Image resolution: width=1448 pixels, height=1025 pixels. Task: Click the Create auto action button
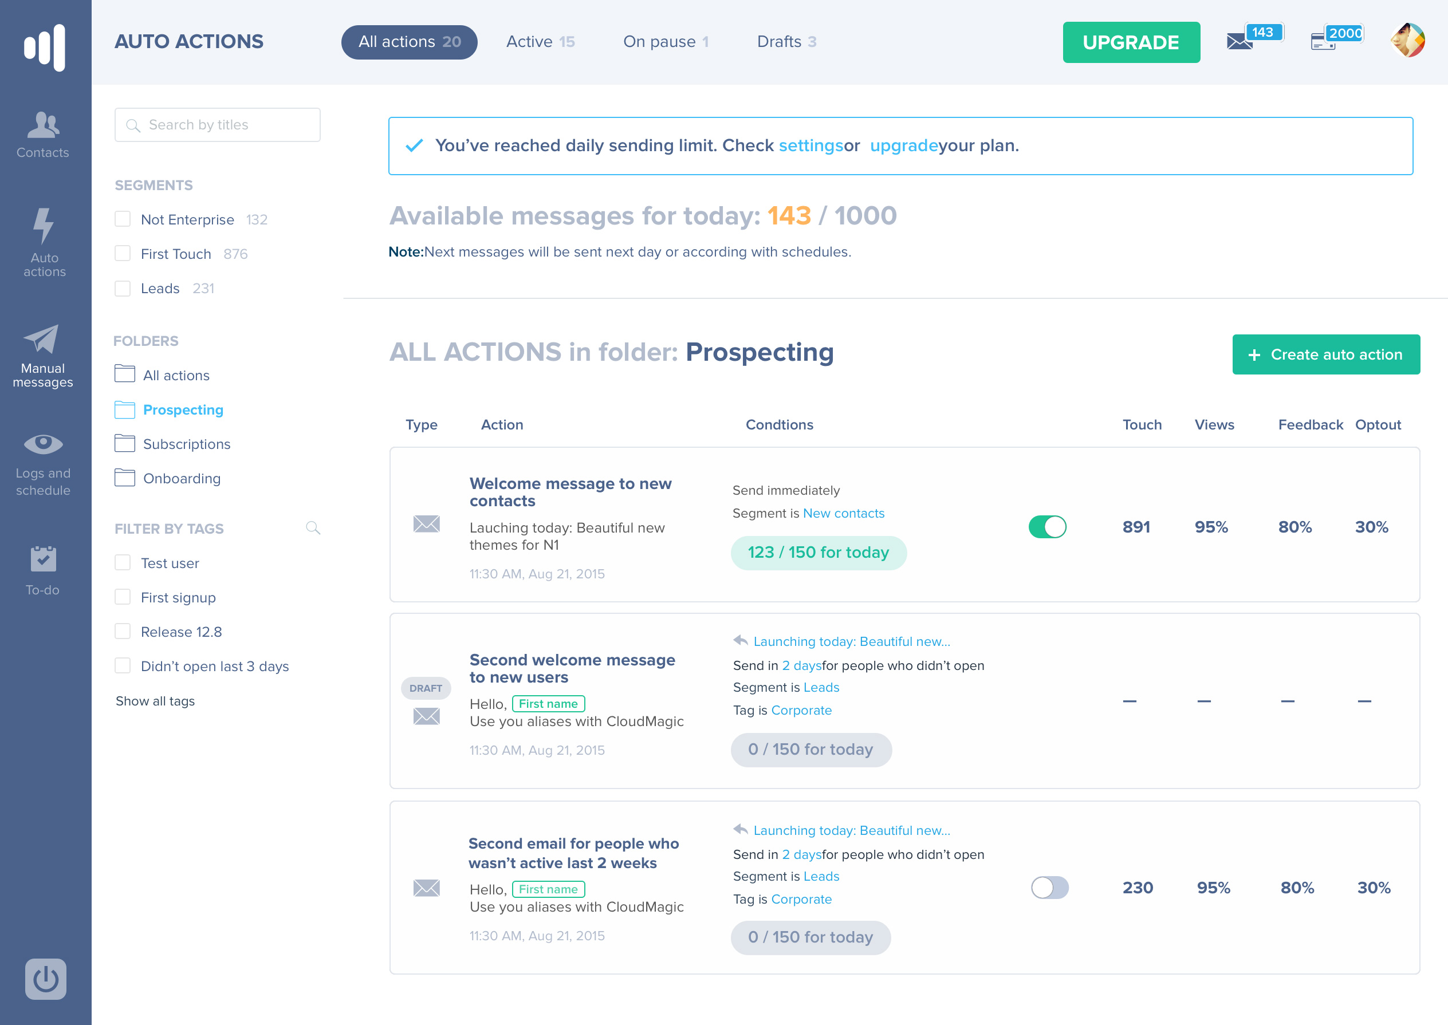(x=1325, y=354)
